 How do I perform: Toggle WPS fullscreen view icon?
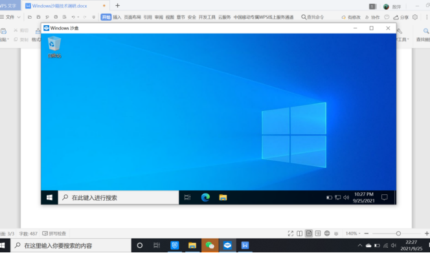[291, 234]
